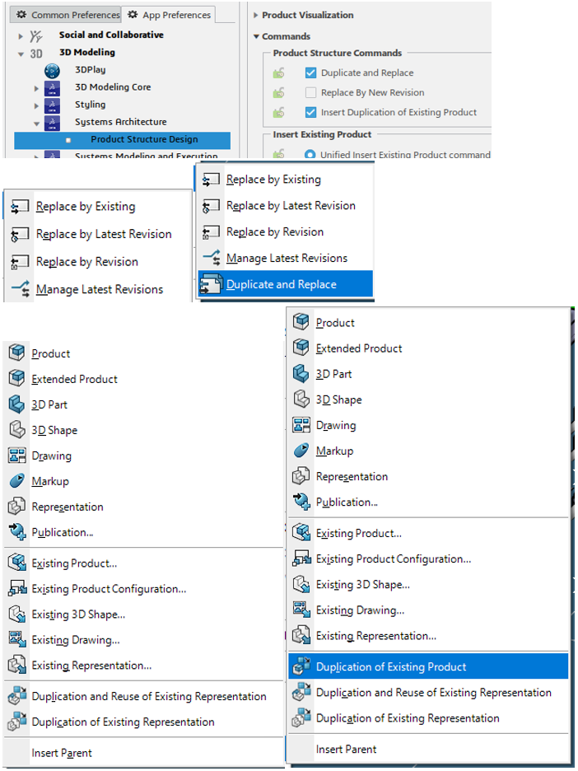Collapse the Commands section

(x=256, y=36)
